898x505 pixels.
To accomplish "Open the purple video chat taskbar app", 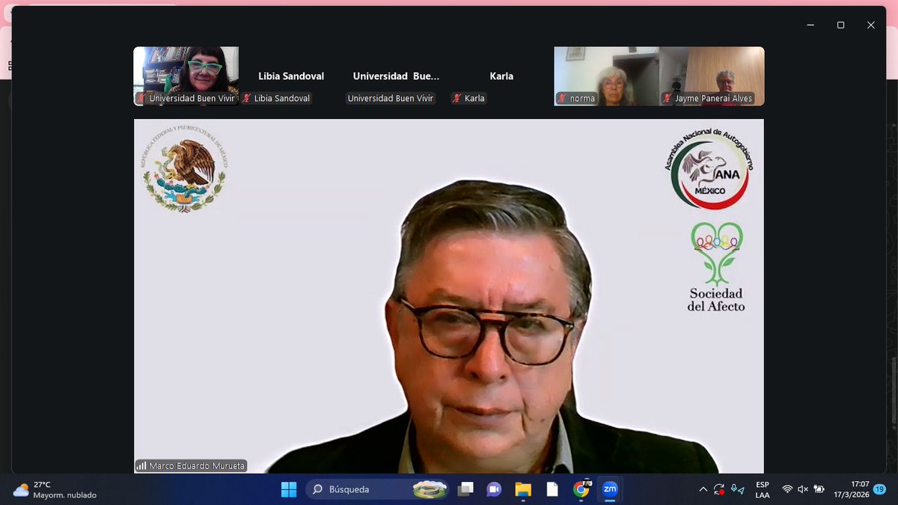I will tap(494, 489).
